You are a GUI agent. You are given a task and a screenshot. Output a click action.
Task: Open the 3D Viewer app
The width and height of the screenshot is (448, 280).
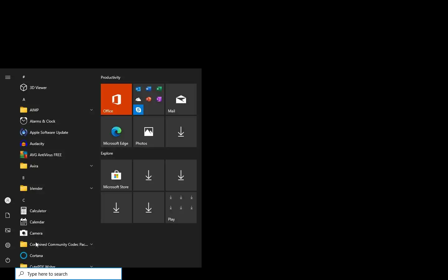(56, 88)
